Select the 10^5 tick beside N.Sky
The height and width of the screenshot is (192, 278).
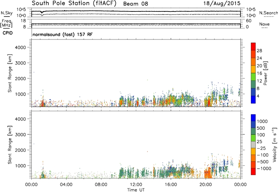tap(21, 10)
